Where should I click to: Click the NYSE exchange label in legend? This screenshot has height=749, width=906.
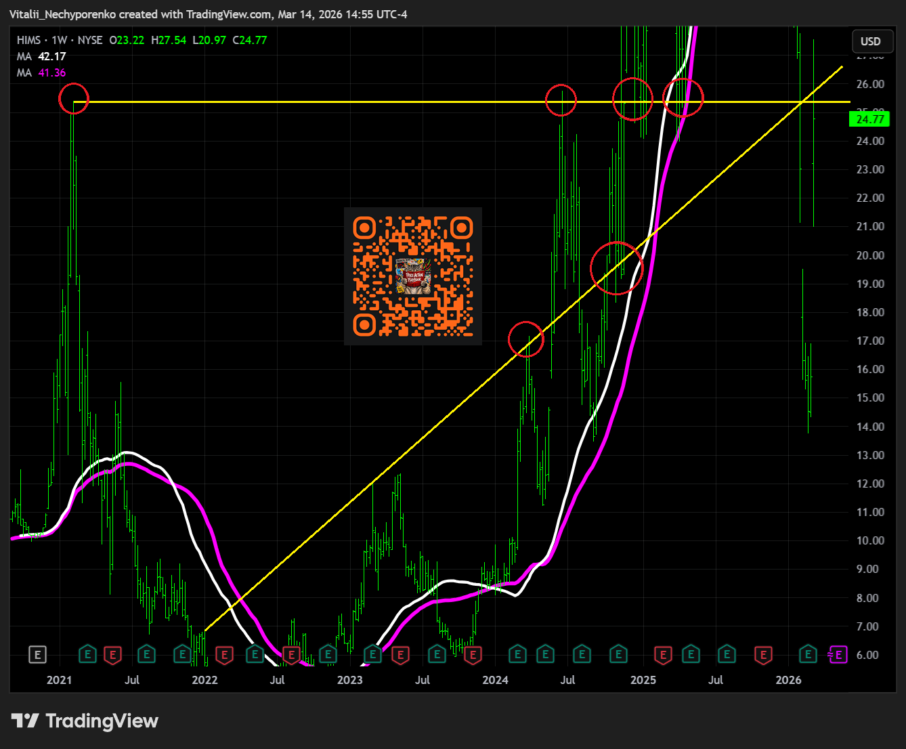pos(90,40)
